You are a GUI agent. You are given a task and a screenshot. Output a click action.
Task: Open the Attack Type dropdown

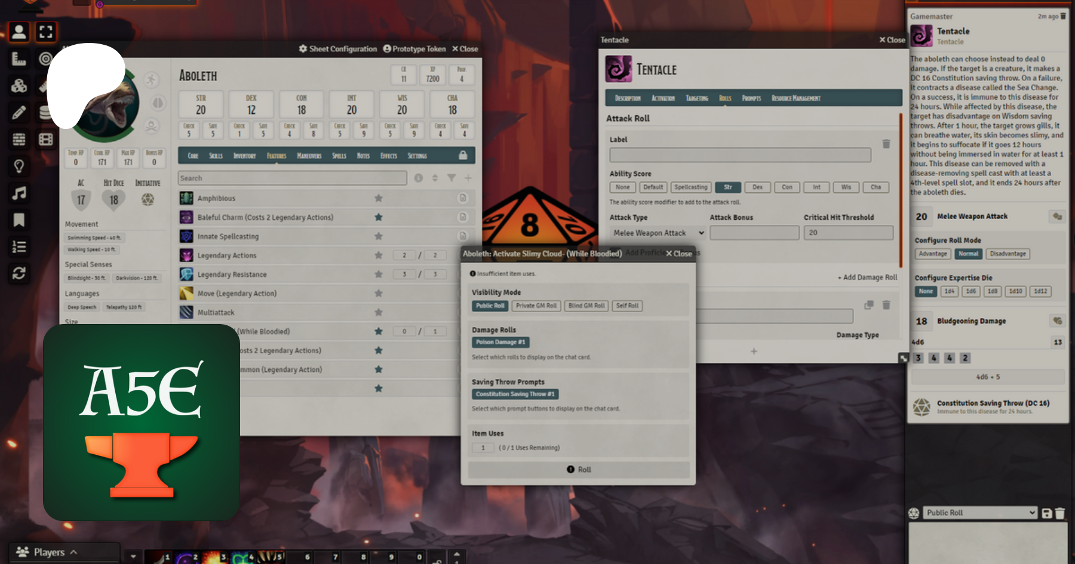pos(658,233)
